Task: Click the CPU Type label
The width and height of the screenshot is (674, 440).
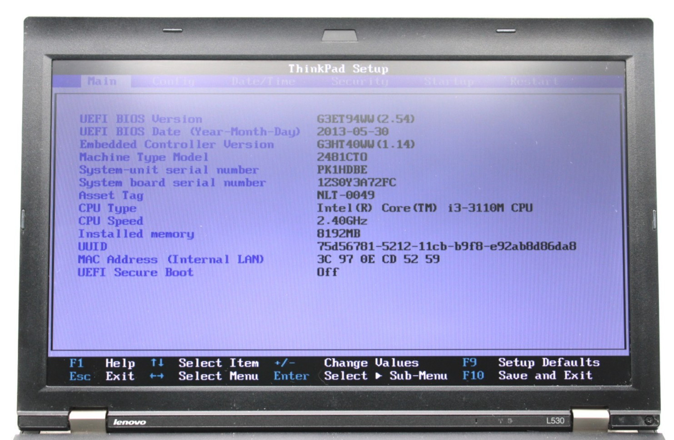Action: coord(107,208)
